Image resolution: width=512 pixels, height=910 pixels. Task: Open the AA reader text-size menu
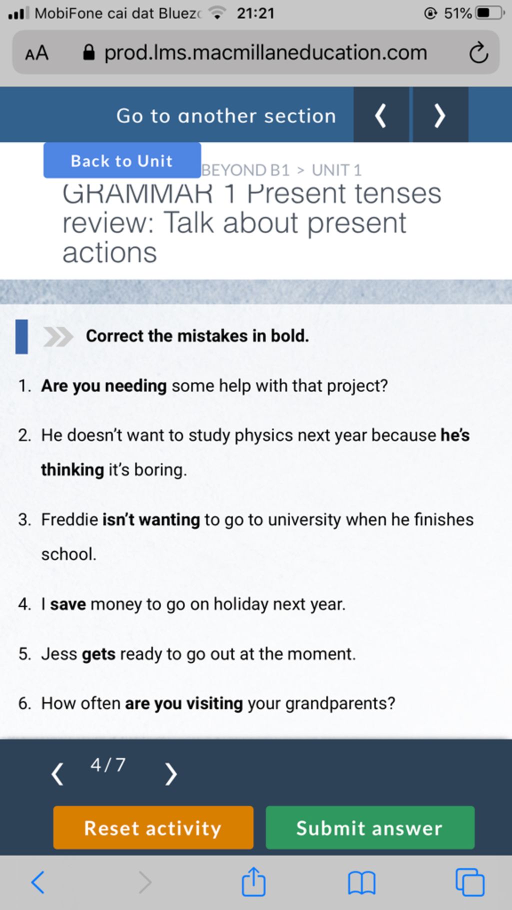click(x=36, y=53)
